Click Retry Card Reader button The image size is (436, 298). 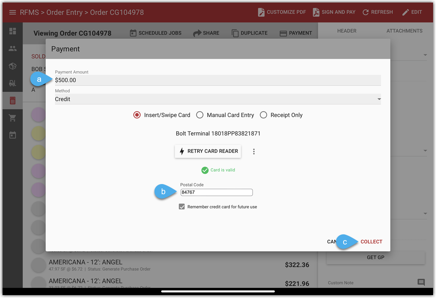click(x=208, y=151)
